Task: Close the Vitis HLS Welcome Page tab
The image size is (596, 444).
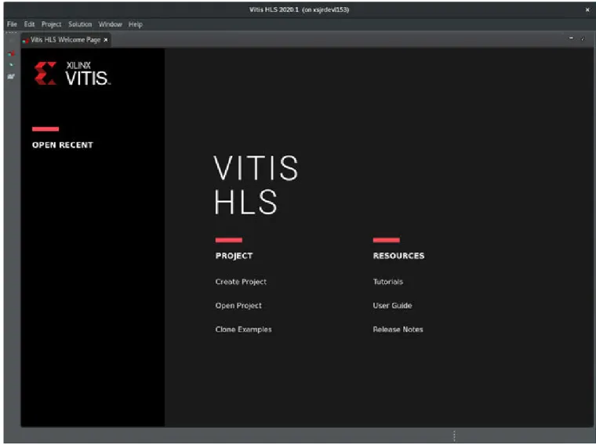Action: (x=106, y=40)
